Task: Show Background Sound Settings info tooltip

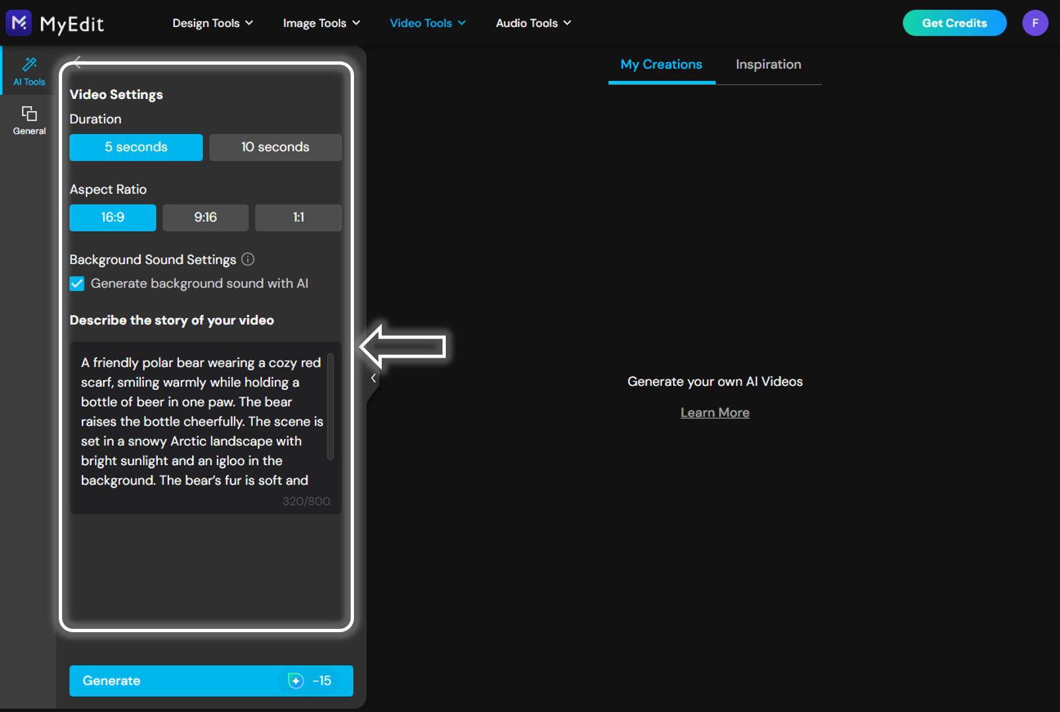Action: (248, 259)
